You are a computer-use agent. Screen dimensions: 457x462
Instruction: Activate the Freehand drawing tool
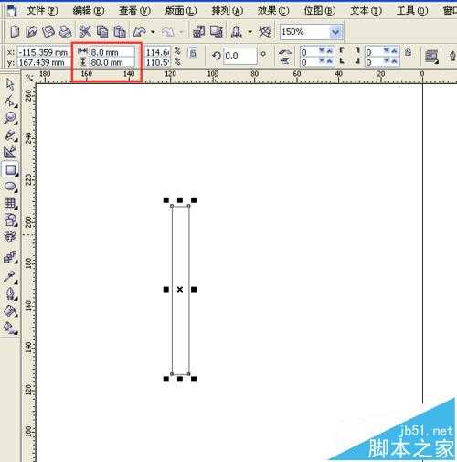tap(10, 135)
